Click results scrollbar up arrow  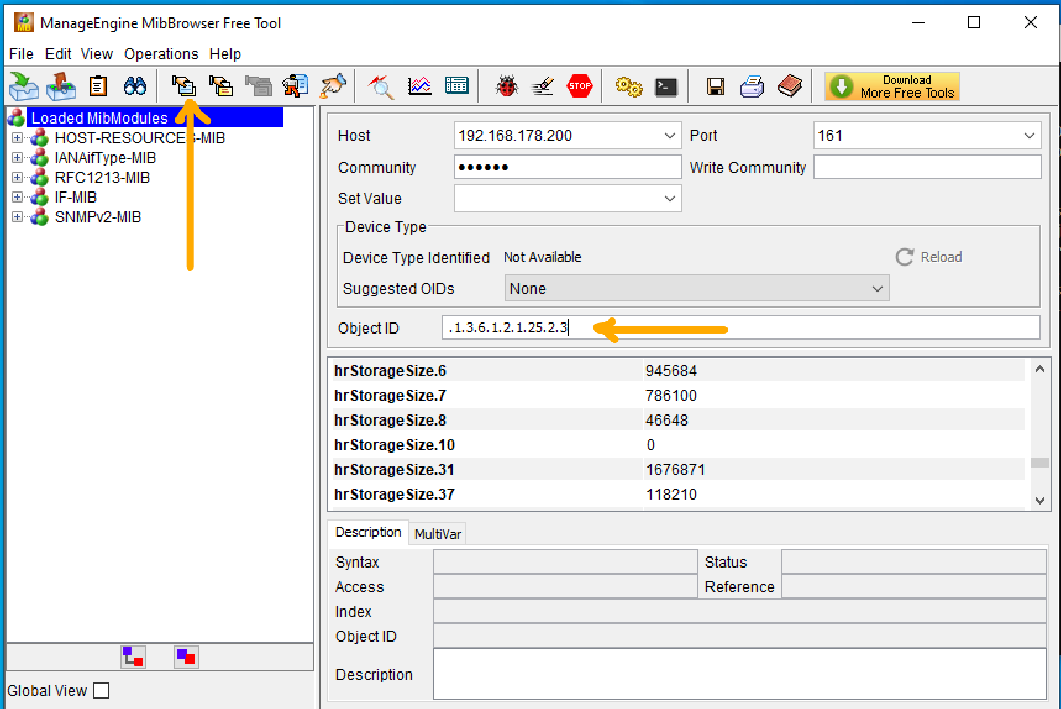(1040, 369)
